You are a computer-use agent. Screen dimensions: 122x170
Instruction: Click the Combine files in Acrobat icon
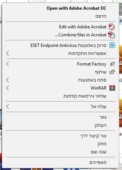[111, 35]
